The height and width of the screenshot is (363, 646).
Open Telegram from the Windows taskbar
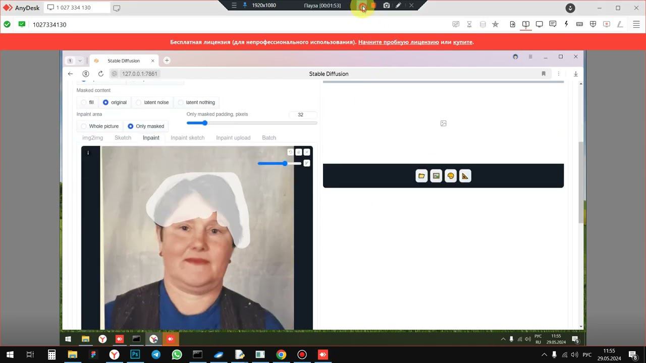pos(156,354)
